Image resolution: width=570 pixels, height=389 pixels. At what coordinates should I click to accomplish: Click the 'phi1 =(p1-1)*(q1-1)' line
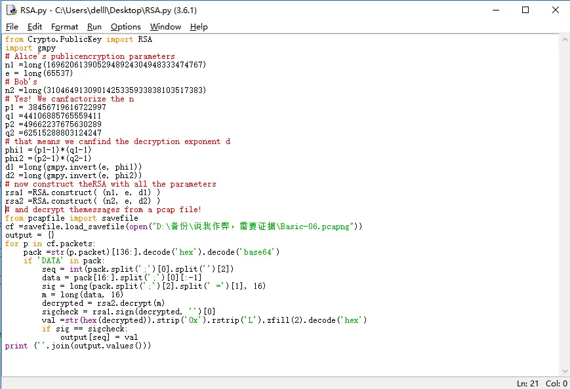(49, 150)
